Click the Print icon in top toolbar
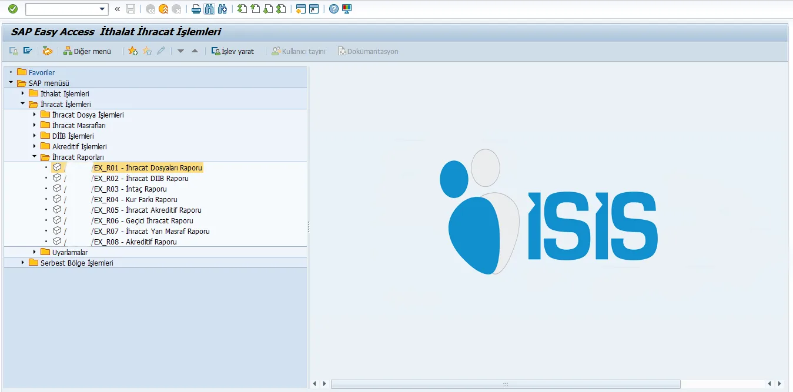 196,9
